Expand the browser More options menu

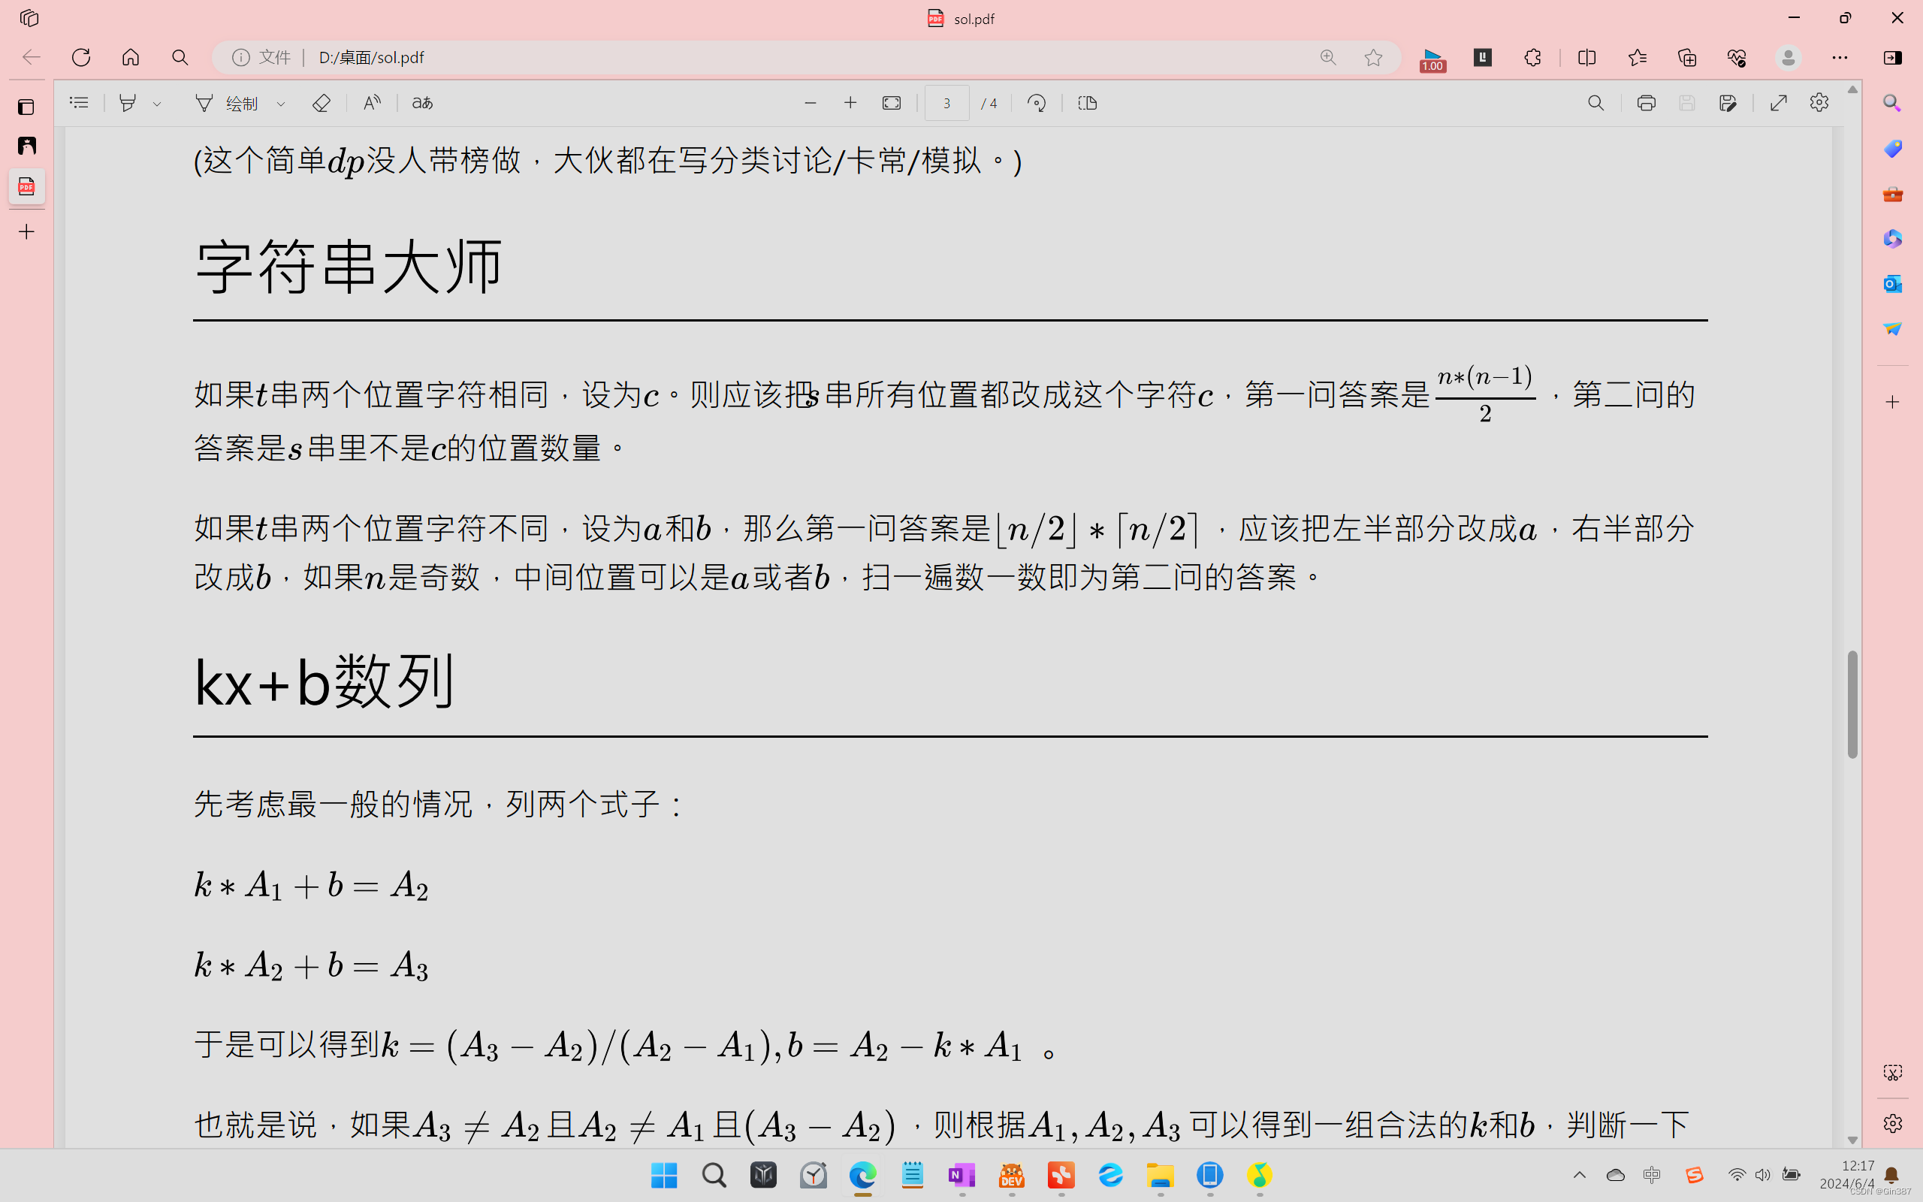point(1841,57)
